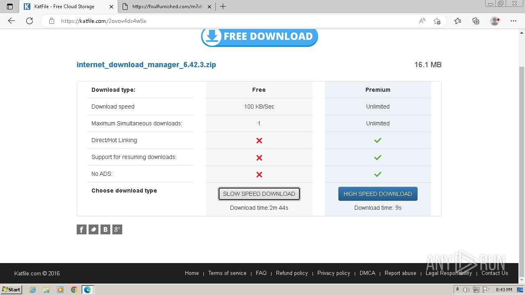The image size is (525, 295).
Task: Open the DMCA page
Action: point(367,273)
